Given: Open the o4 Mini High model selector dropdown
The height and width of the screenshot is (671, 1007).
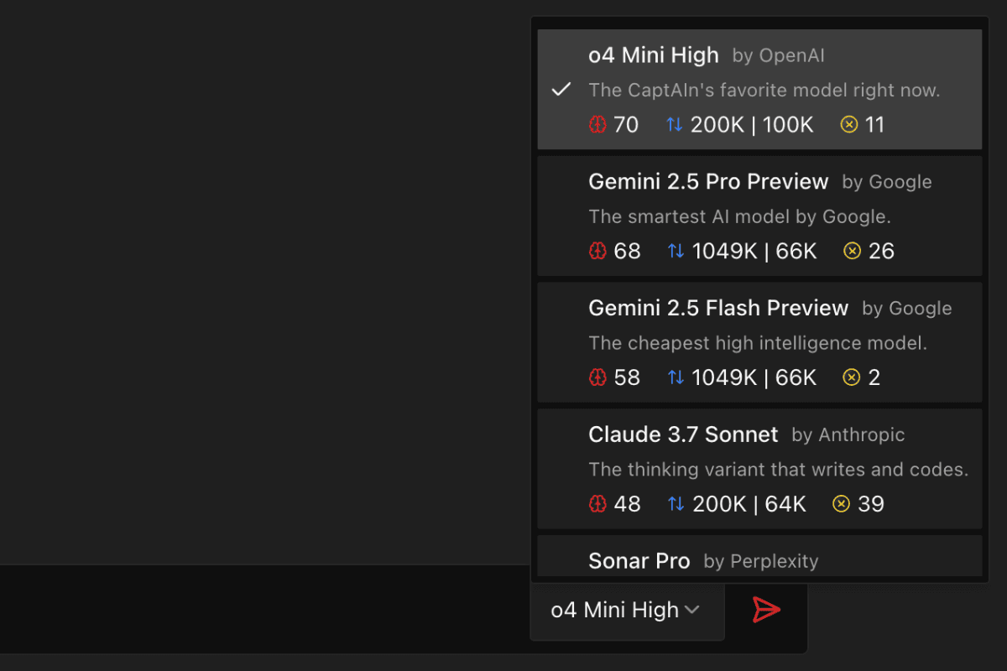Looking at the screenshot, I should pos(627,610).
